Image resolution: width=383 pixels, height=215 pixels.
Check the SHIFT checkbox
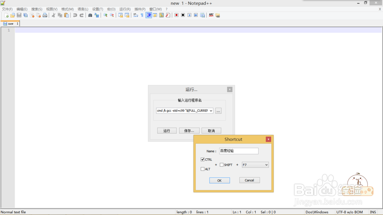coord(221,165)
